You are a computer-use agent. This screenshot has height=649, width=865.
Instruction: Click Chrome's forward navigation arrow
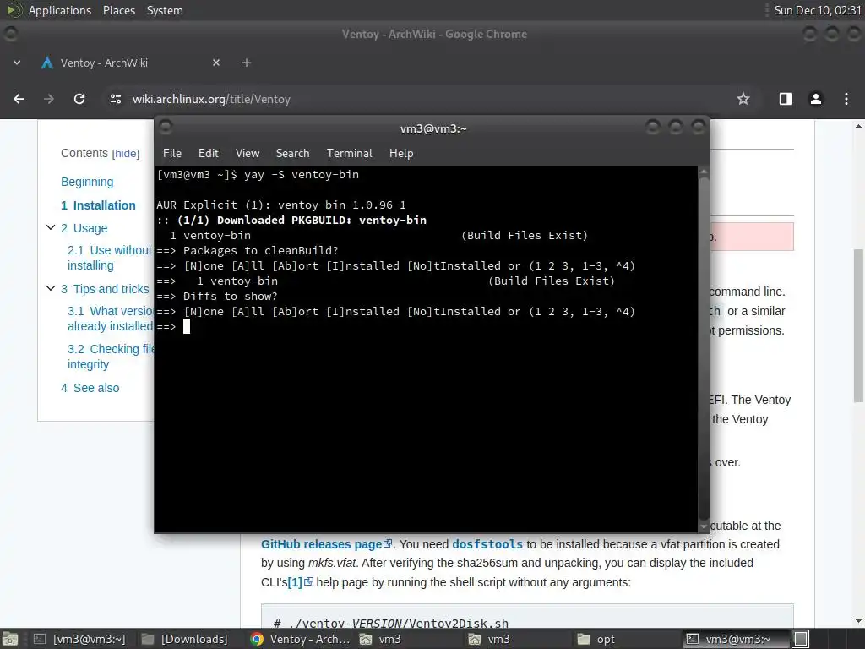[48, 99]
